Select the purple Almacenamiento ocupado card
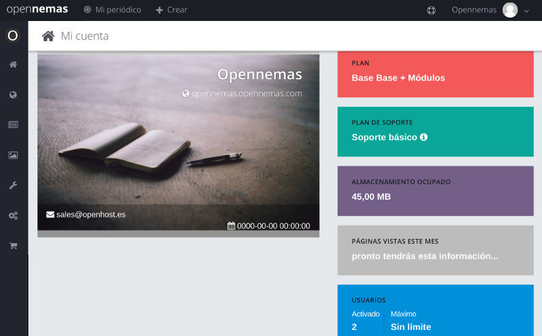542x336 pixels. click(x=436, y=191)
